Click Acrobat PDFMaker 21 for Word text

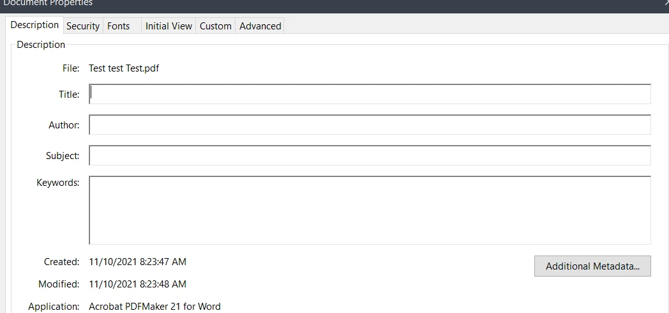pyautogui.click(x=154, y=307)
